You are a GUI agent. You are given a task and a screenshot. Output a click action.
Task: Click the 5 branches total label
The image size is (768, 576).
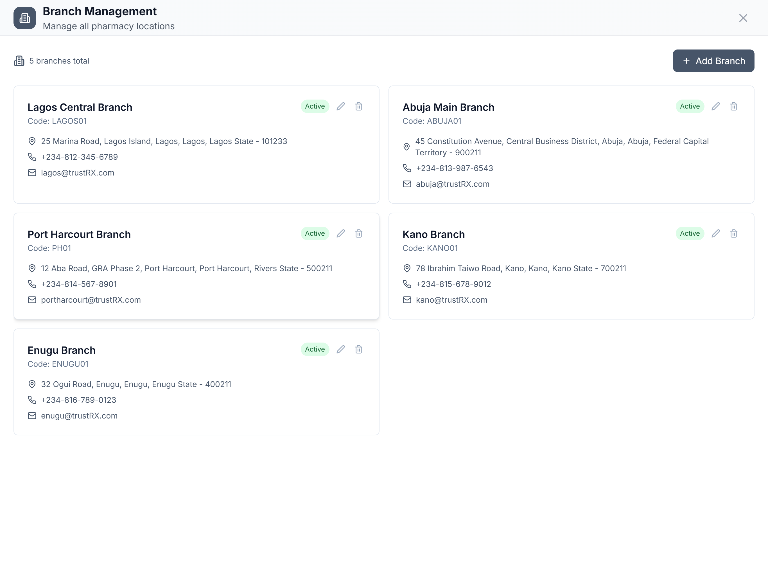[x=59, y=61]
